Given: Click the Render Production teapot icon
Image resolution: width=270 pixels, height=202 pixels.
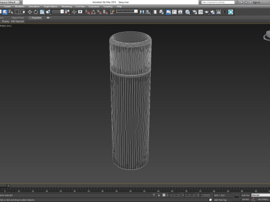Looking at the screenshot, I should pyautogui.click(x=206, y=12).
